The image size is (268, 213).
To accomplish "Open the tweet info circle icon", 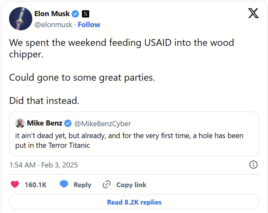I will pos(253,165).
